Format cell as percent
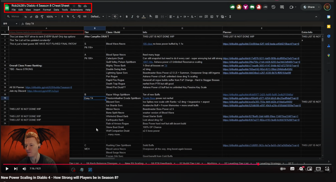Viewport: 336px width, 182px height. [x=68, y=17]
